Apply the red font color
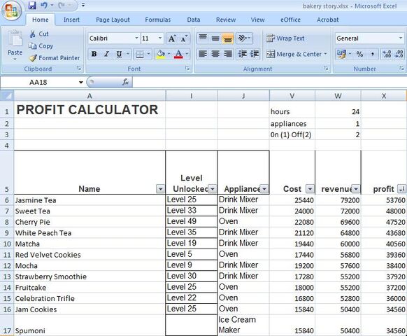Screen dimensions: 407x336 pos(178,54)
